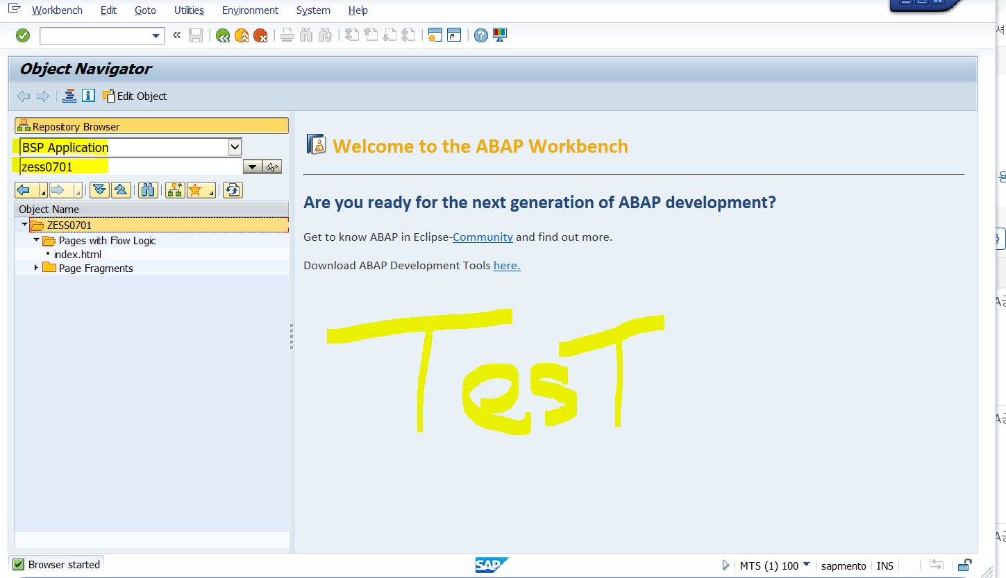1006x578 pixels.
Task: Click the Last Page icon
Action: click(x=408, y=35)
